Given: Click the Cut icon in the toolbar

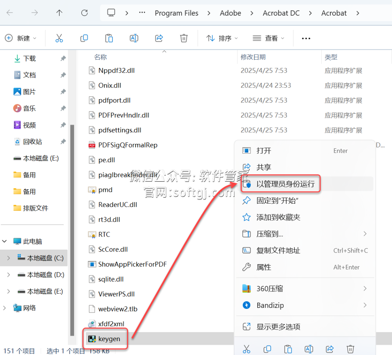Looking at the screenshot, I should [59, 38].
